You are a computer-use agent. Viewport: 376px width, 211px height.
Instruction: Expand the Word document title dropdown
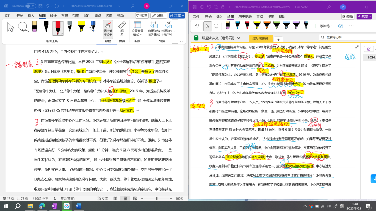(x=119, y=6)
